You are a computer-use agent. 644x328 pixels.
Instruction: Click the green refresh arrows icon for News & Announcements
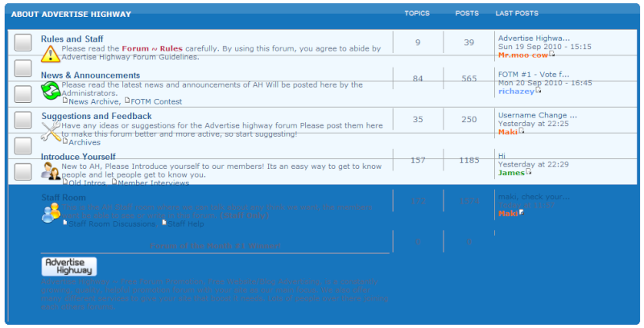(x=51, y=91)
